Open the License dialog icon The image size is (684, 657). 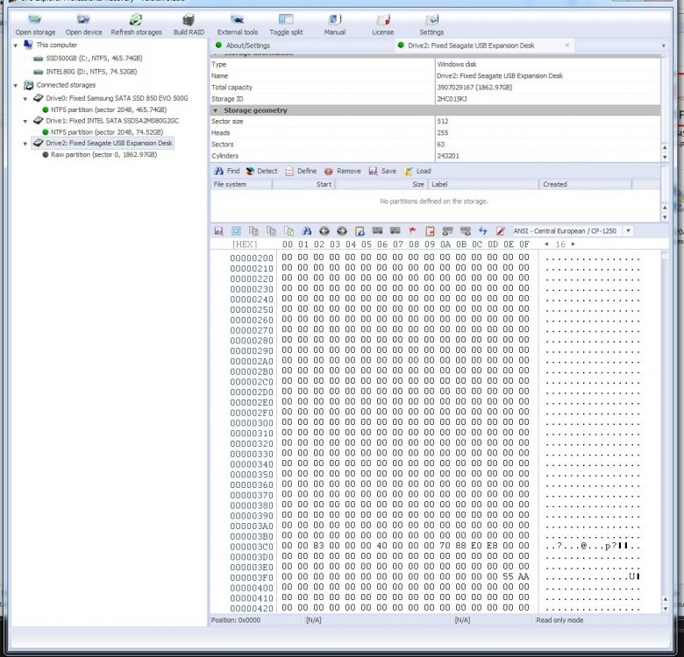[x=383, y=19]
